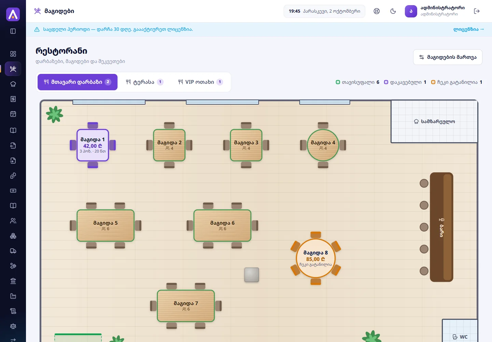Switch to the VIP ოთახი tab

pyautogui.click(x=200, y=82)
